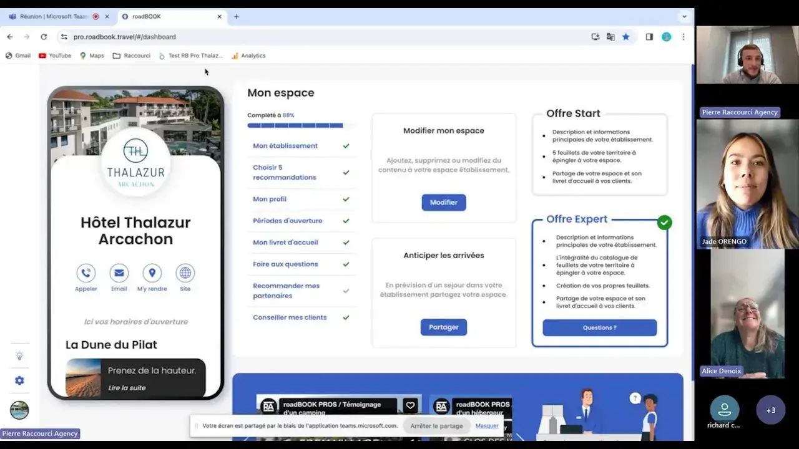
Task: Toggle the Recommander mes partenaires checkmark
Action: click(x=346, y=291)
